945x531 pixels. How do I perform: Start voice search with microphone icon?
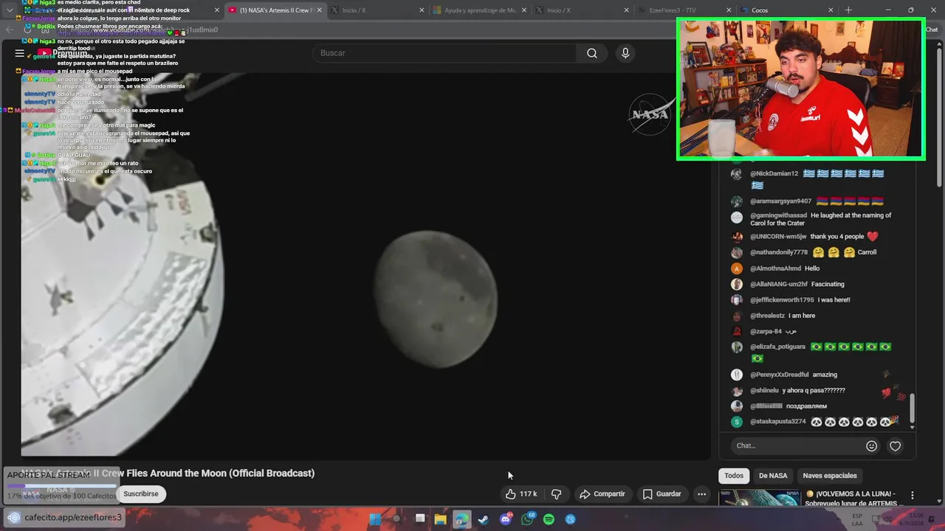click(625, 53)
